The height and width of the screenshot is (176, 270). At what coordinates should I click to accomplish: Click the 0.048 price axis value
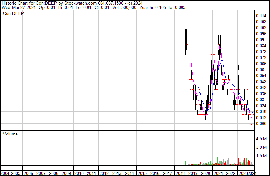(261, 82)
